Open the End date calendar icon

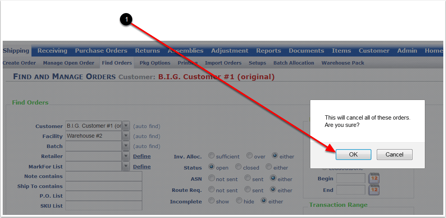pos(374,190)
